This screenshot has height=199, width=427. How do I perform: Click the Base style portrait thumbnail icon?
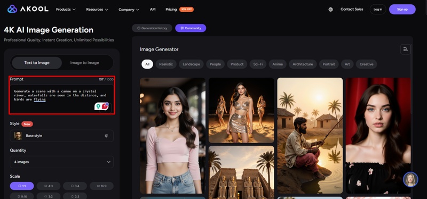point(18,136)
